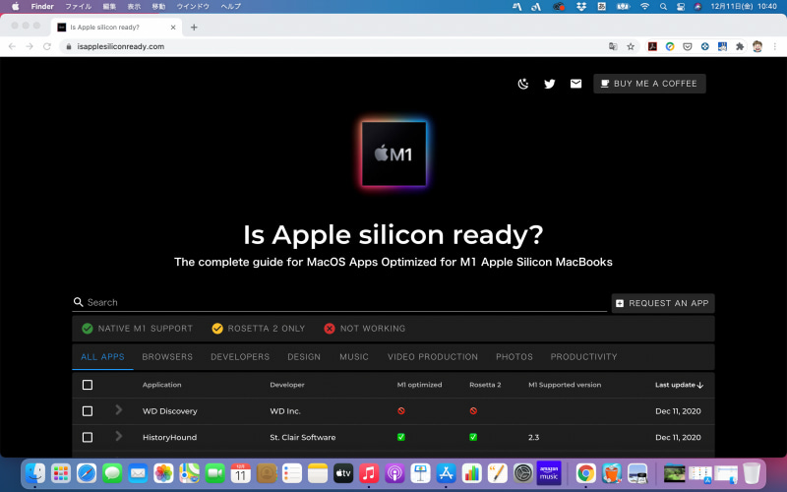
Task: Click the M1 chip logo image
Action: [394, 154]
